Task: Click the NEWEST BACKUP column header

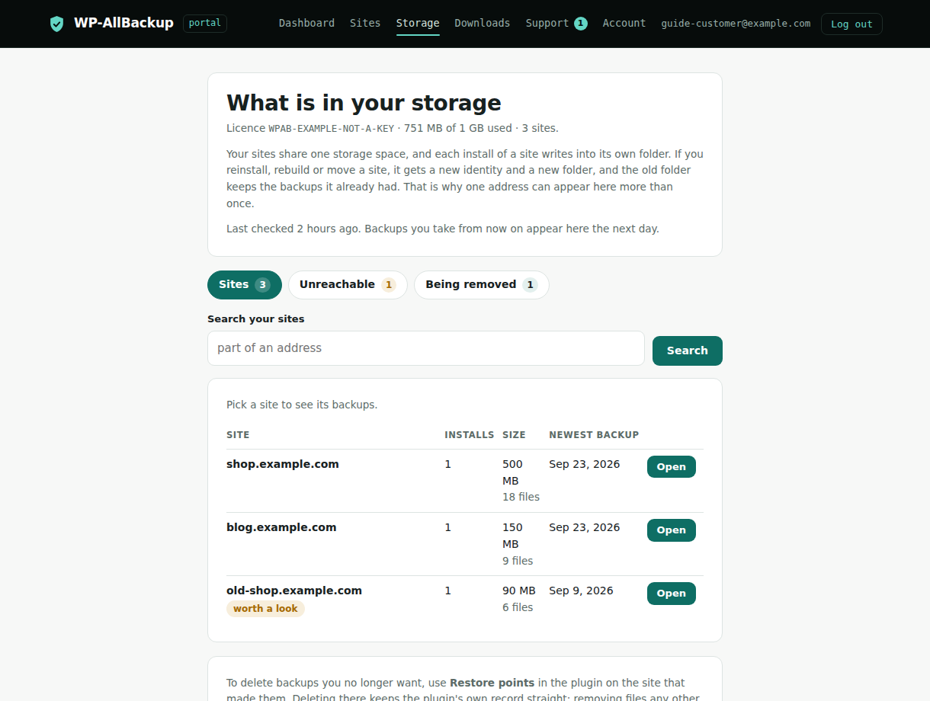Action: pyautogui.click(x=594, y=435)
